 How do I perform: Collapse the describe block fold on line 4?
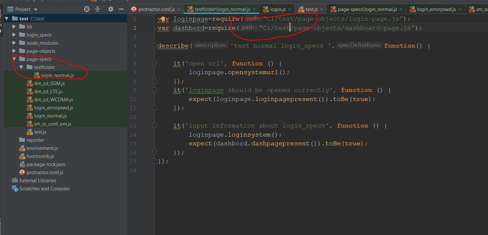point(154,45)
